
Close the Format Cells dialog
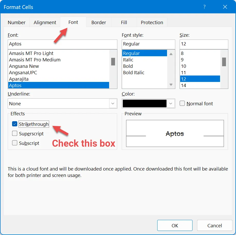coord(225,7)
